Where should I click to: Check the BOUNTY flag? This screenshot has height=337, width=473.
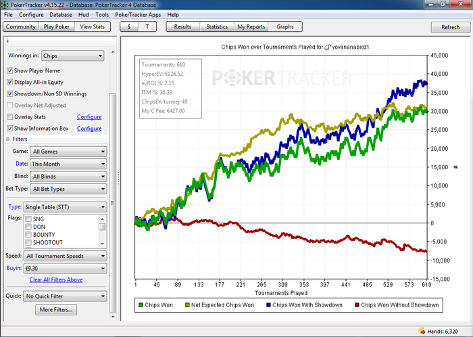pyautogui.click(x=28, y=235)
